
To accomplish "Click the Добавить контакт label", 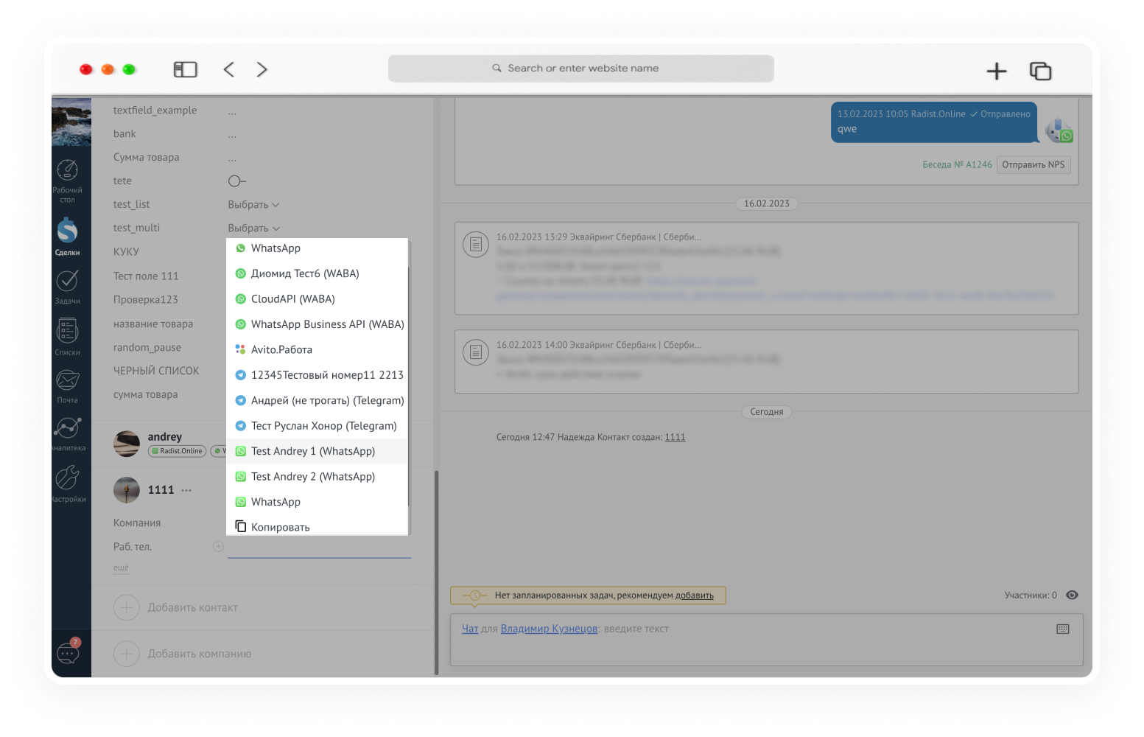I will click(x=192, y=607).
